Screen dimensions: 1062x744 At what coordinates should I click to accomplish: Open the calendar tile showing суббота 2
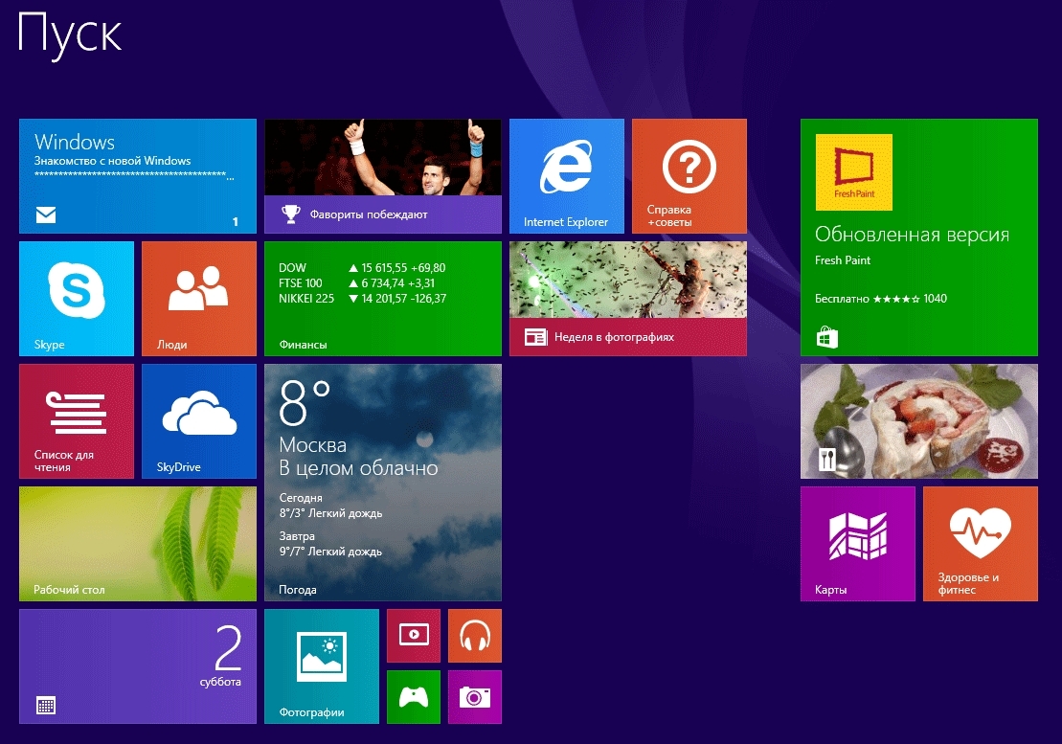pos(138,666)
